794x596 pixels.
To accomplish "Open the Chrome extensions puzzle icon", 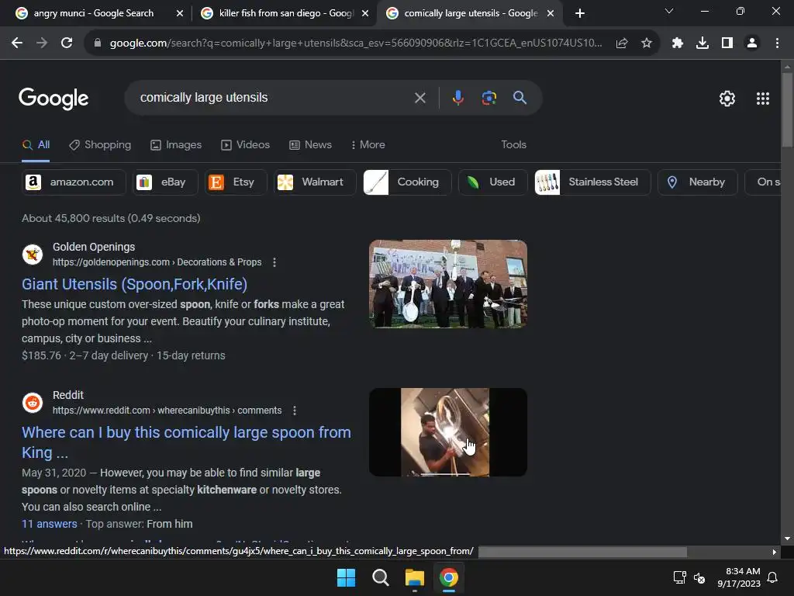I will (x=678, y=43).
